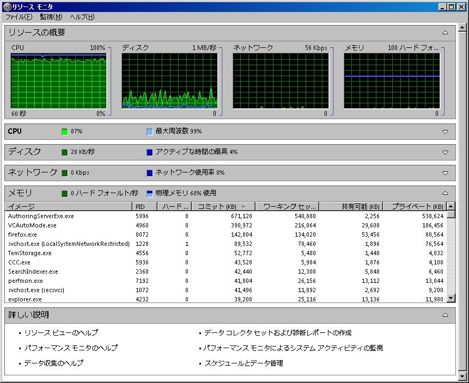Open データ収集のヘルプ link
The height and width of the screenshot is (383, 469).
tap(53, 363)
